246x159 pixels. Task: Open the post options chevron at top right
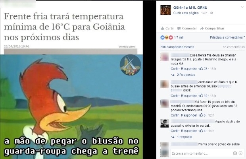tap(242, 7)
